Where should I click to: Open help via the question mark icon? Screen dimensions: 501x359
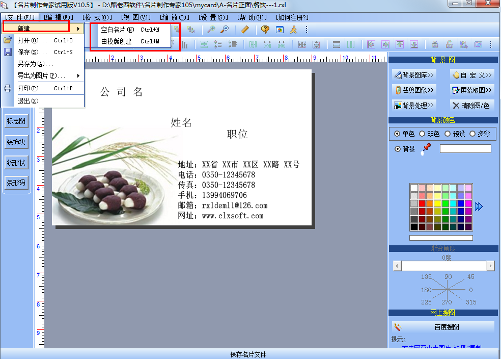pos(265,30)
